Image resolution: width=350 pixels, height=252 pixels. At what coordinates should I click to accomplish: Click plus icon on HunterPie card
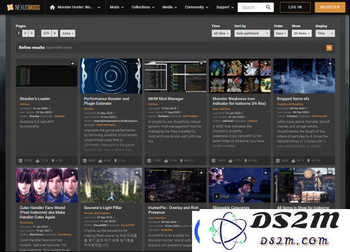(x=201, y=172)
